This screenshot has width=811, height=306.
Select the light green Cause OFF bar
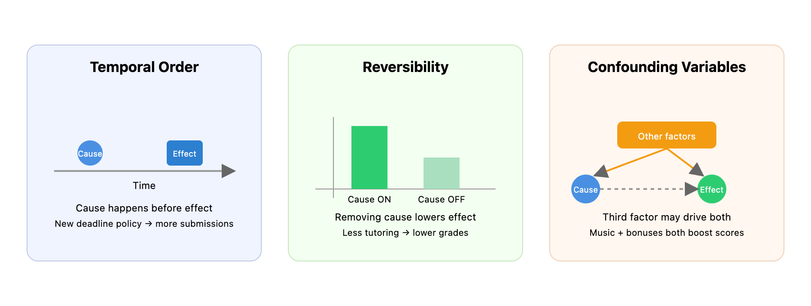point(442,173)
